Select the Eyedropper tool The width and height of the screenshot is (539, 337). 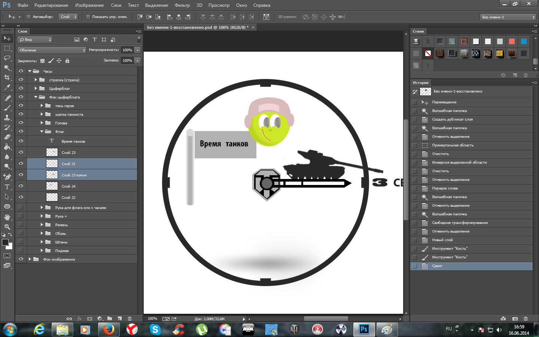(x=7, y=87)
